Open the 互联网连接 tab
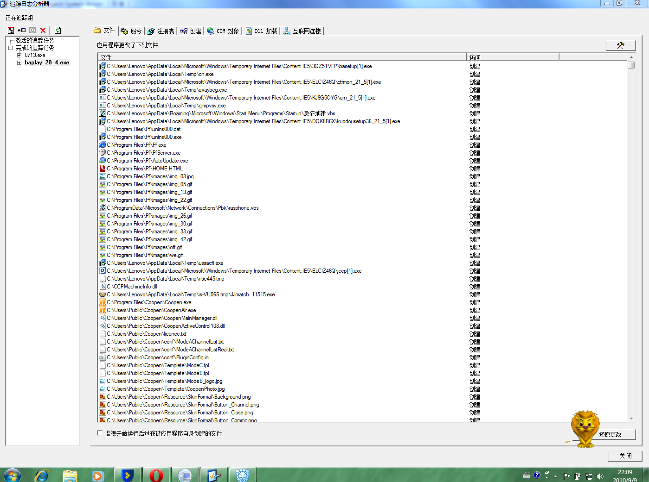This screenshot has width=649, height=482. [x=302, y=31]
